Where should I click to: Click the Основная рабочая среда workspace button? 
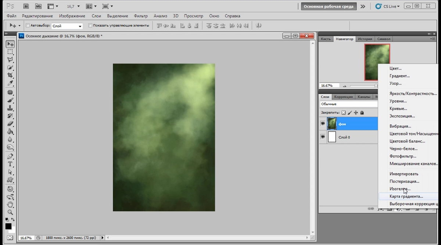pos(329,6)
